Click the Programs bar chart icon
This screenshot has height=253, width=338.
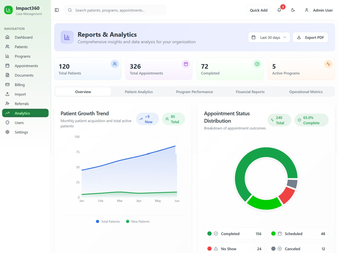click(7, 56)
